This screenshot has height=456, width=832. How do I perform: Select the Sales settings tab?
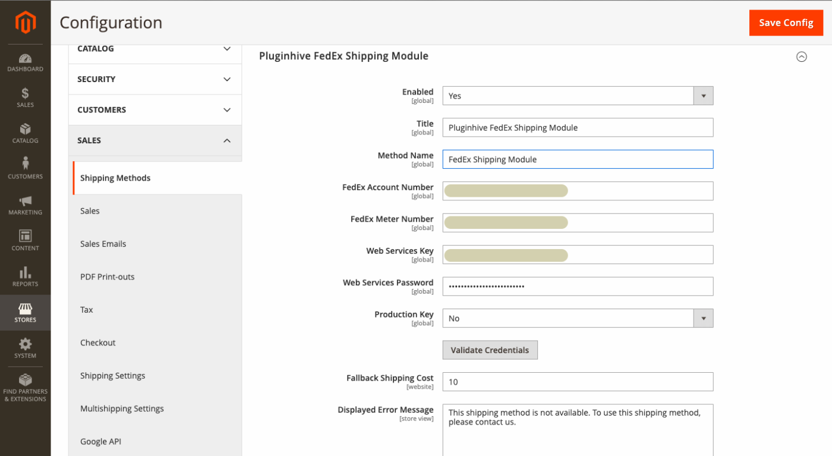tap(157, 211)
